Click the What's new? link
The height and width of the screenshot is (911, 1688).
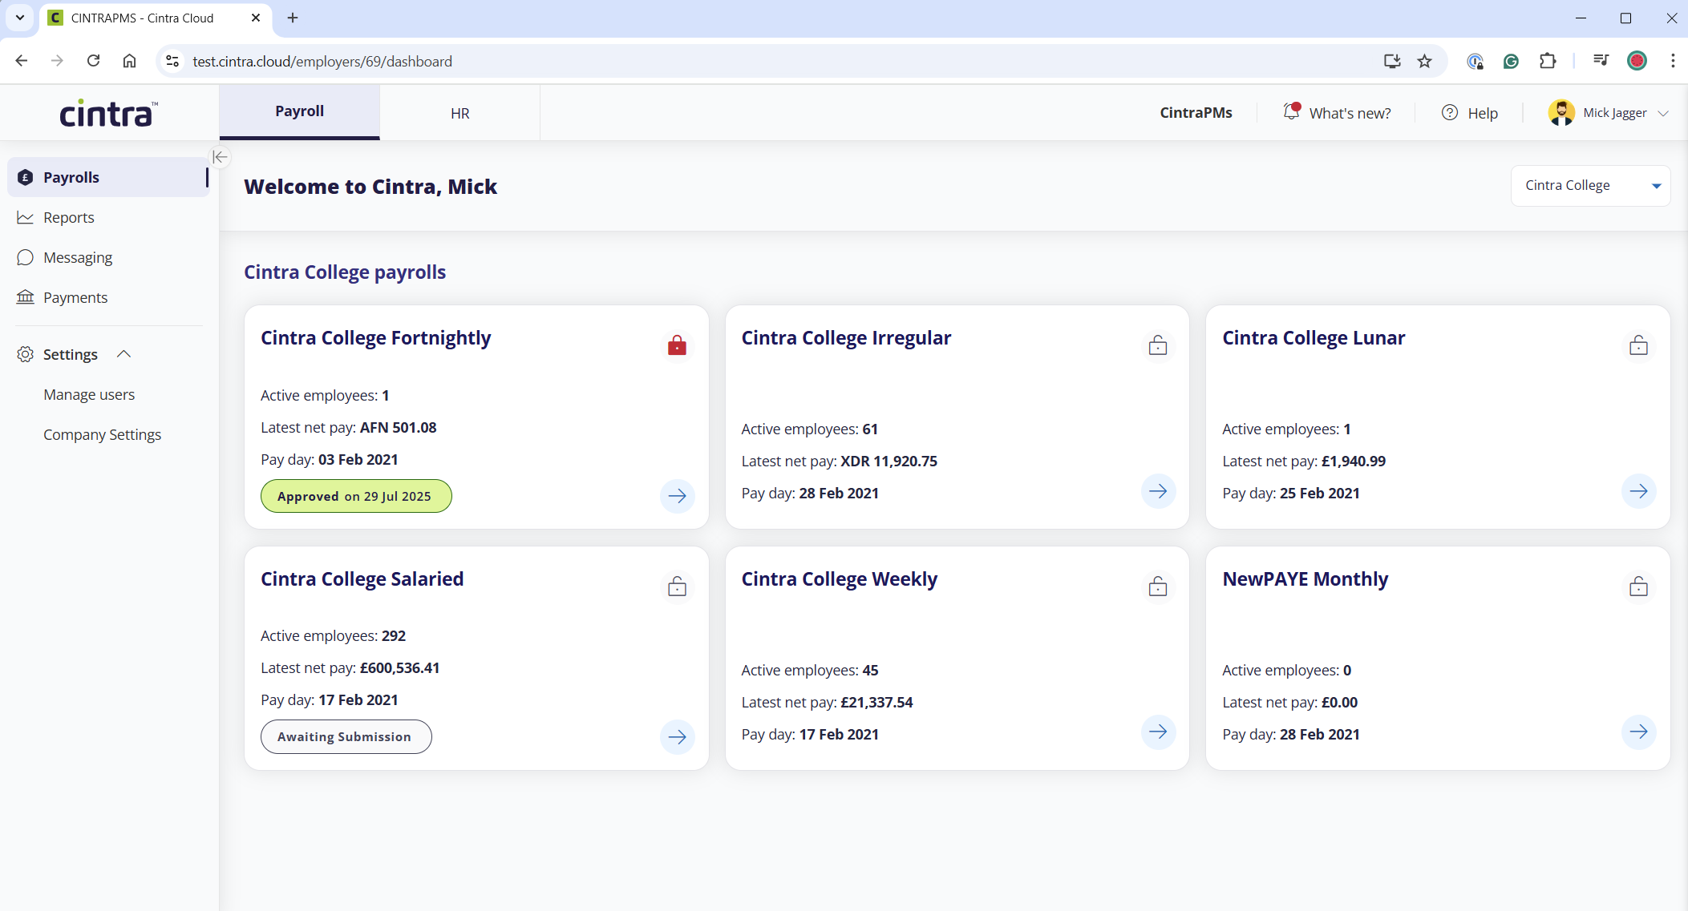[x=1350, y=113]
